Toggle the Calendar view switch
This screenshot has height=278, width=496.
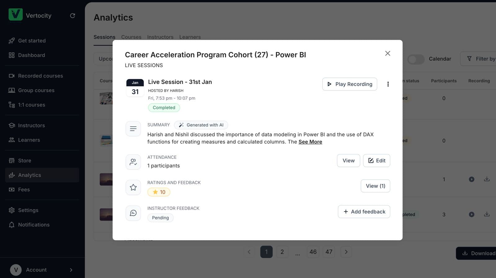pos(416,59)
